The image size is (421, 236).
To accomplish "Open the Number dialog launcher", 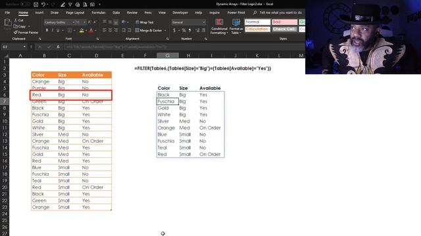I will click(x=206, y=39).
